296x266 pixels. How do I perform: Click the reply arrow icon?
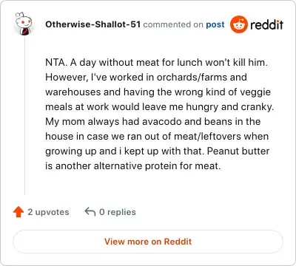[x=90, y=211]
